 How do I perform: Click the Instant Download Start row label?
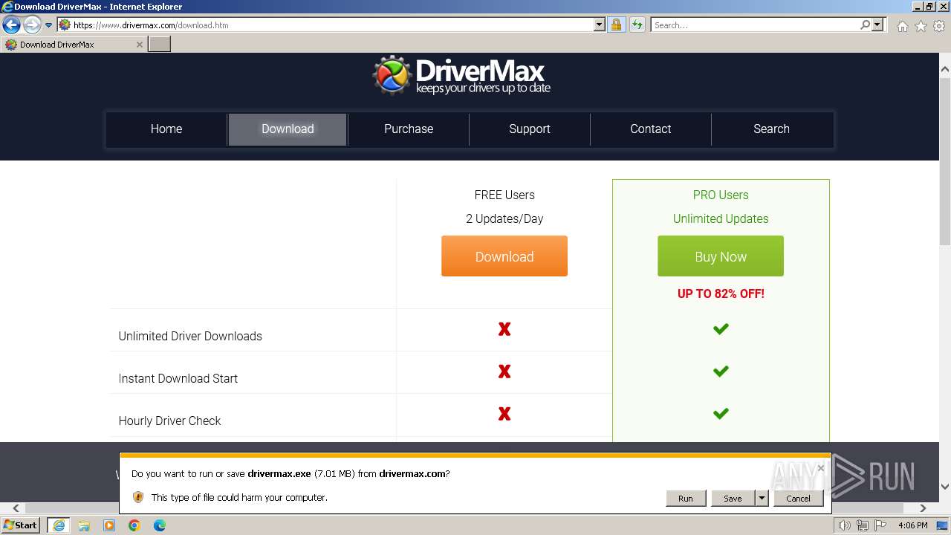[x=178, y=378]
